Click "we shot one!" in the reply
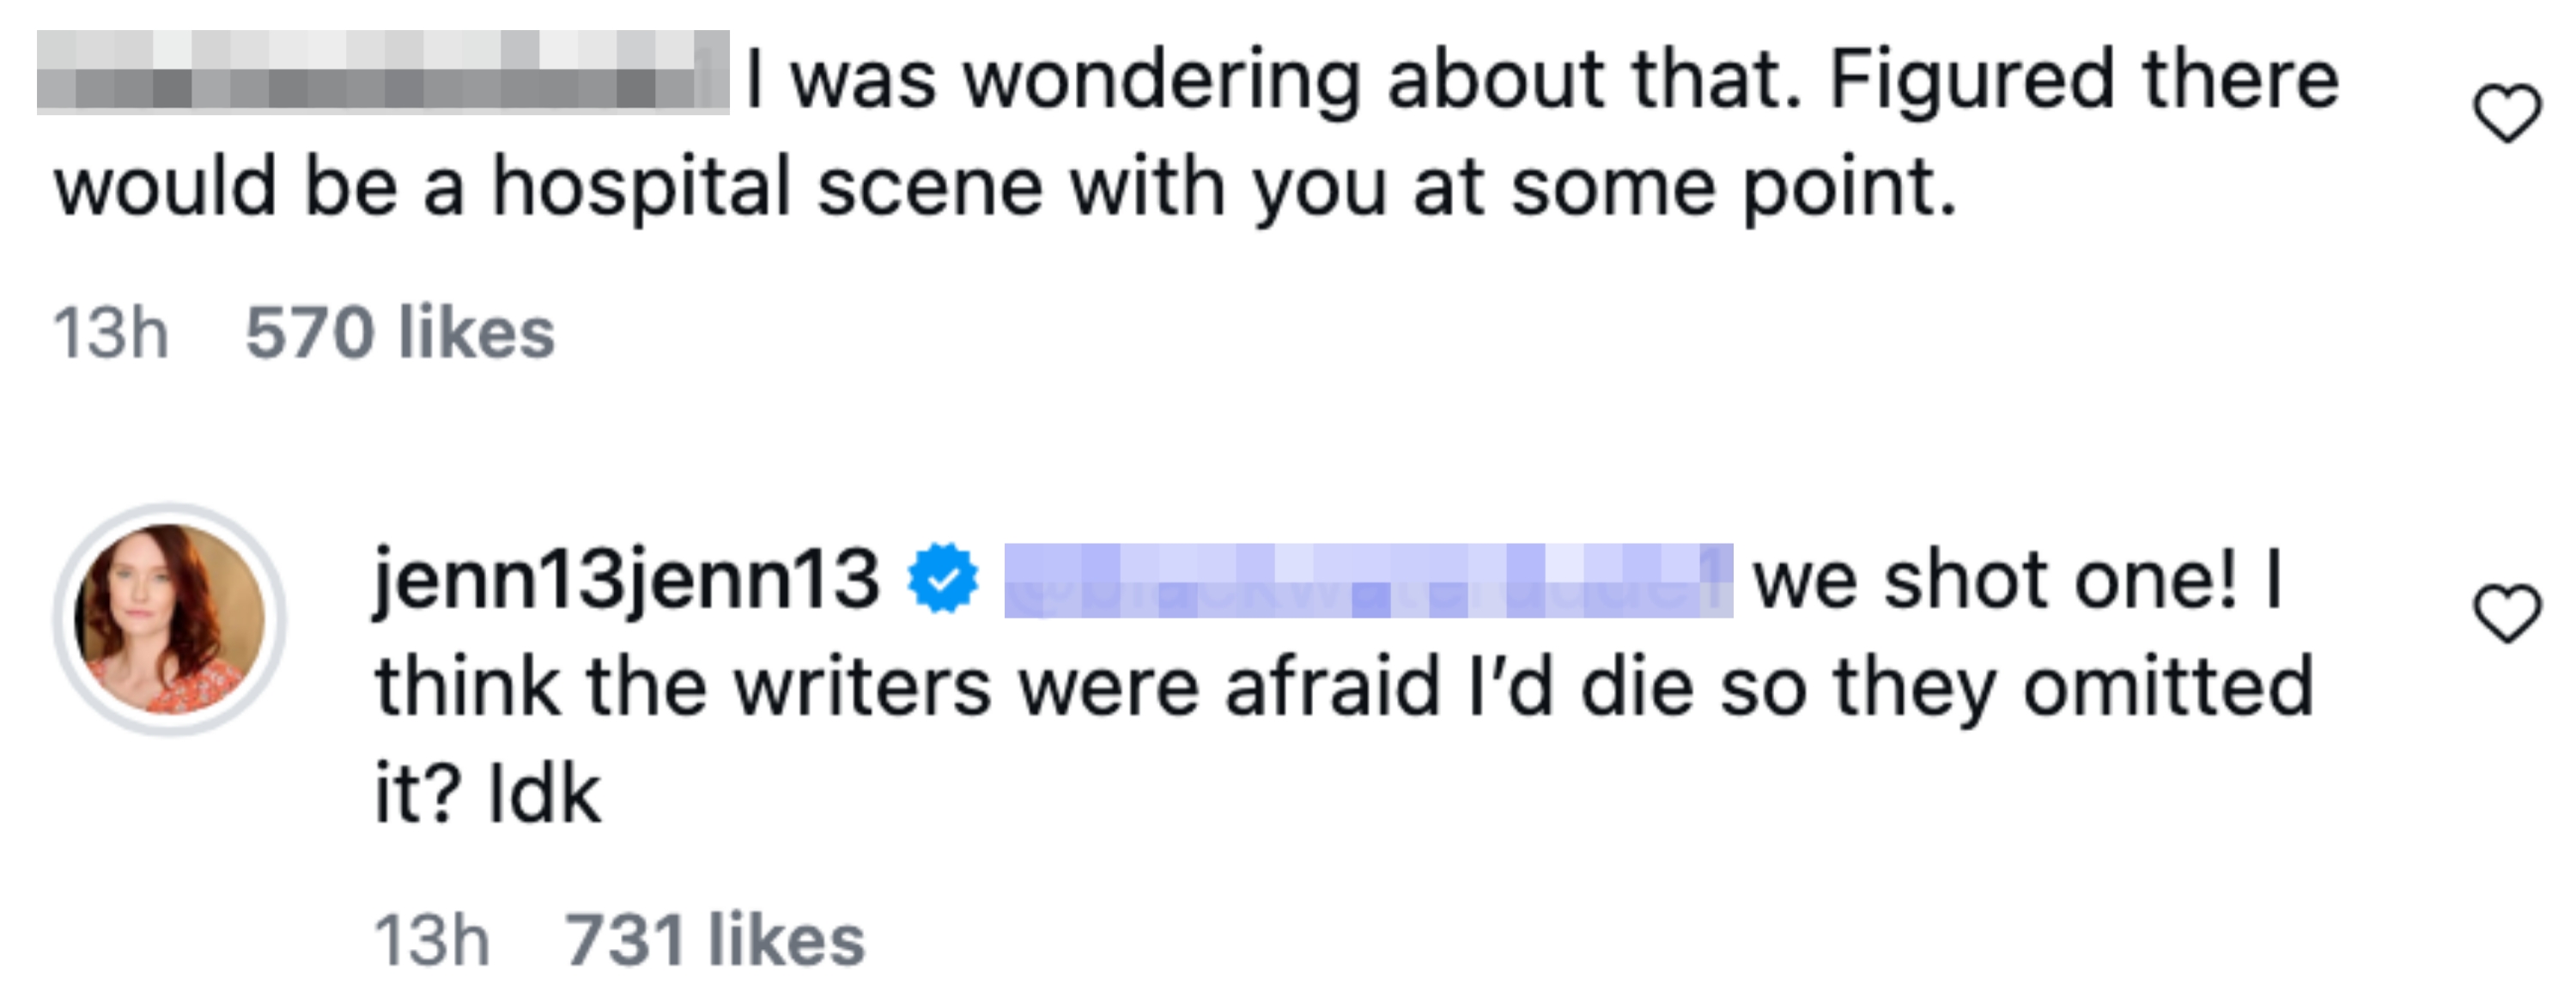 1995,580
